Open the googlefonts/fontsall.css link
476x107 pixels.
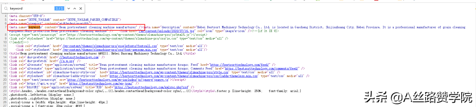(110, 46)
